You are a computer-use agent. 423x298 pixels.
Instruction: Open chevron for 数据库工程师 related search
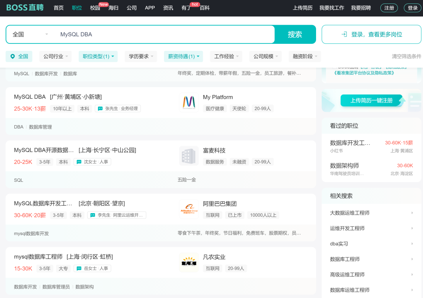point(412,259)
